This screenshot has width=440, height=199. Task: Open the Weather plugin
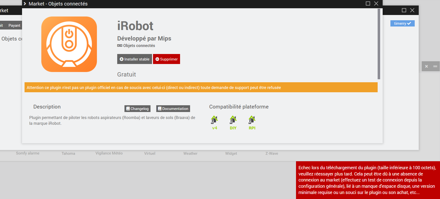click(x=190, y=153)
